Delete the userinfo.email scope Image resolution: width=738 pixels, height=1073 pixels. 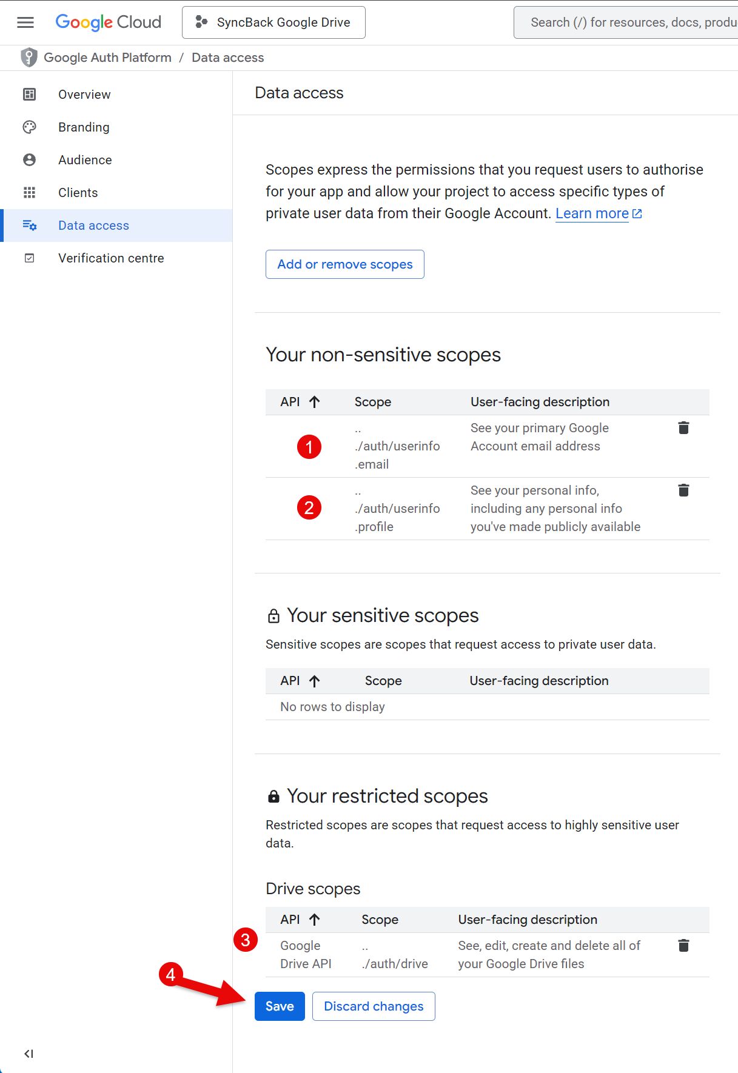683,428
